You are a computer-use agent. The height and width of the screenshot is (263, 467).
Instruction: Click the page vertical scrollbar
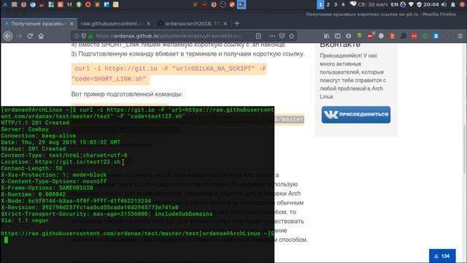click(x=465, y=149)
